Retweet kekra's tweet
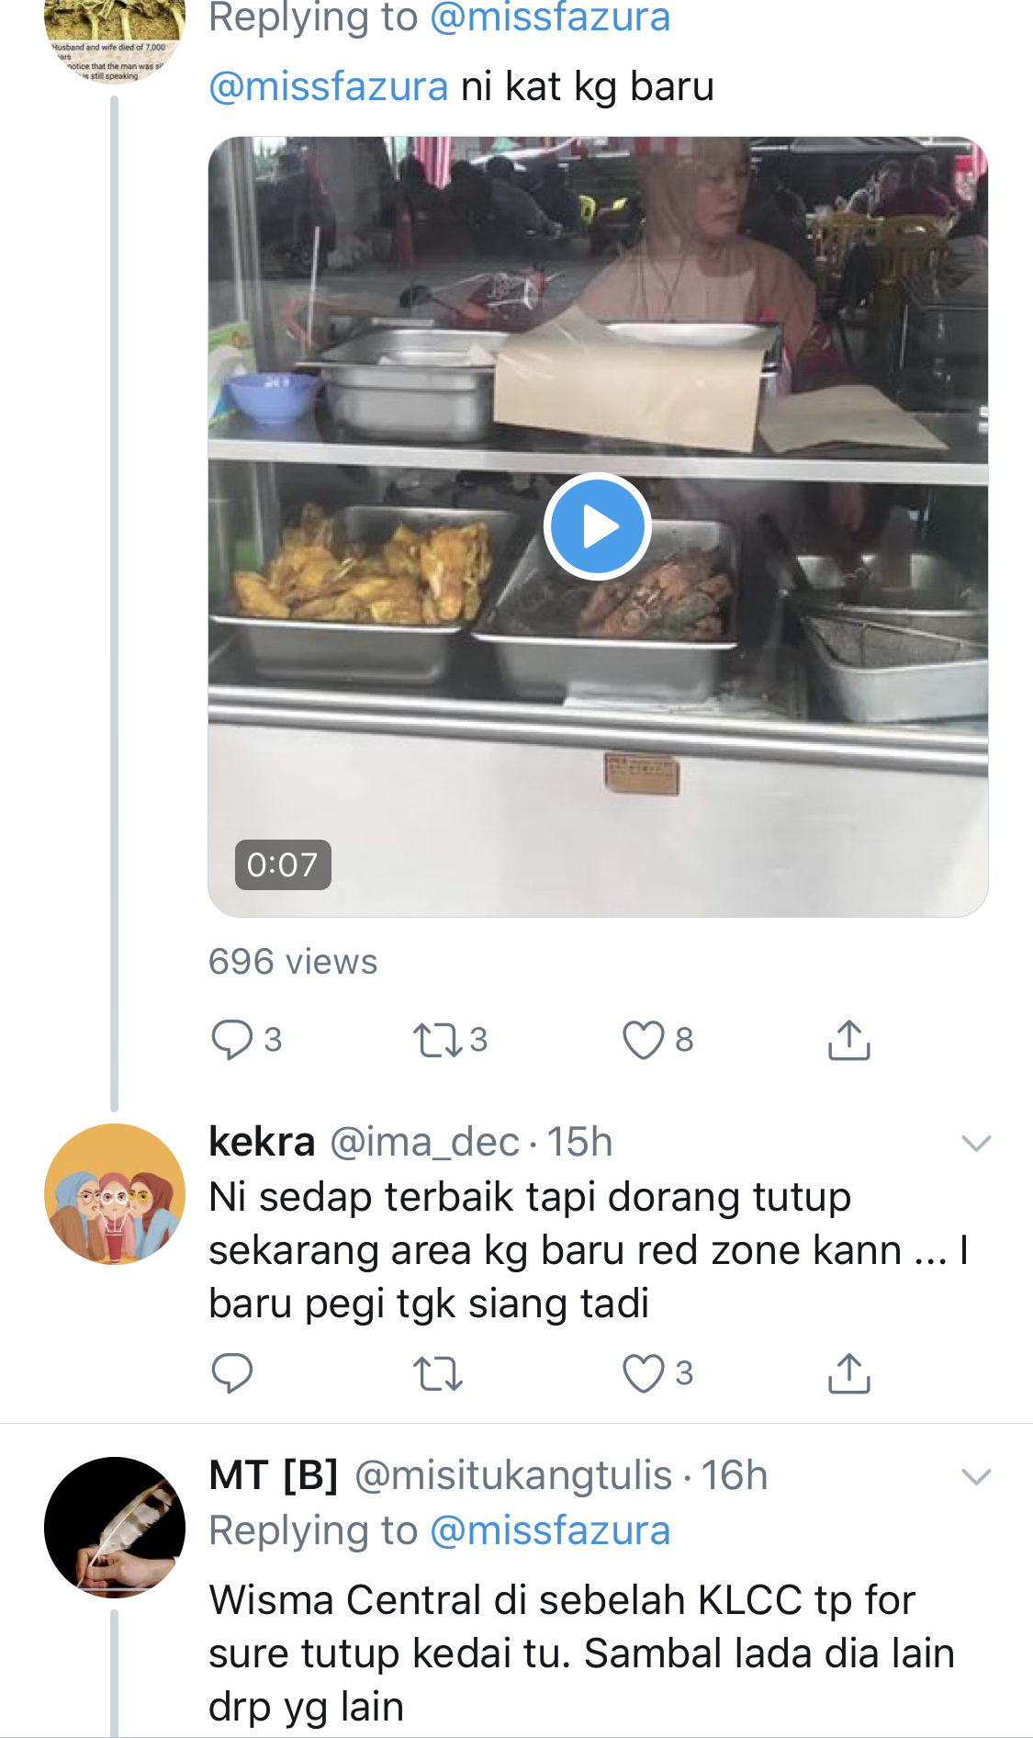 click(x=438, y=1373)
